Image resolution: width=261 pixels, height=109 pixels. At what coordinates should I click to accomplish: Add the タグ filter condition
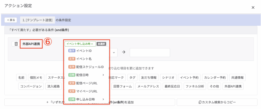tap(132, 78)
